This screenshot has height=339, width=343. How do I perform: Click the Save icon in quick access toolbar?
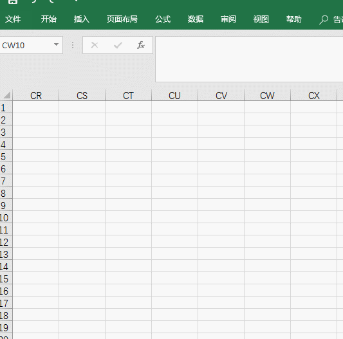[x=13, y=2]
